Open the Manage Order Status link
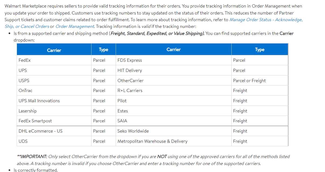This screenshot has width=325, height=172. (x=266, y=20)
